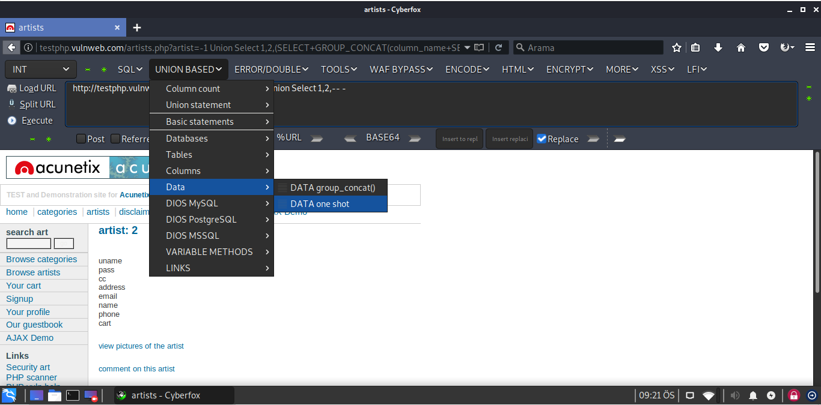Open the Browse categories link

(x=41, y=259)
